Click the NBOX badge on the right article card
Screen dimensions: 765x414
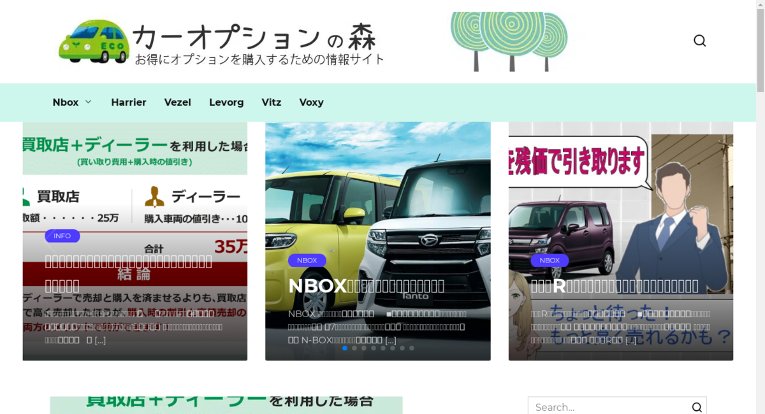[550, 260]
